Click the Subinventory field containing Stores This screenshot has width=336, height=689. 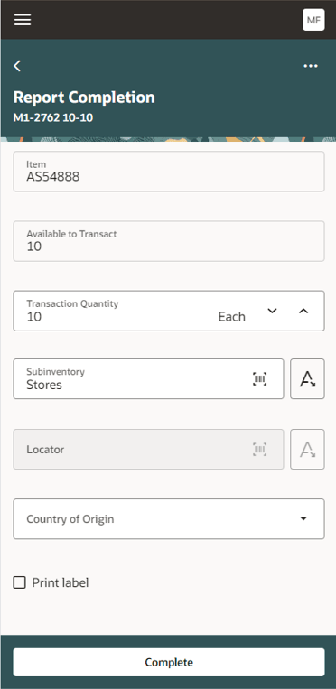[148, 378]
